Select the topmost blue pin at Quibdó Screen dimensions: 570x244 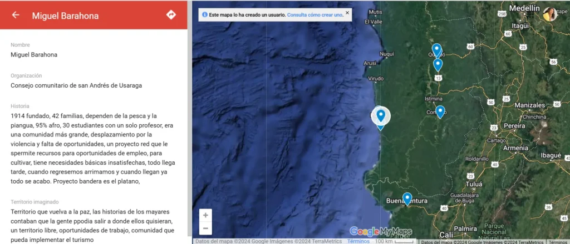[436, 49]
